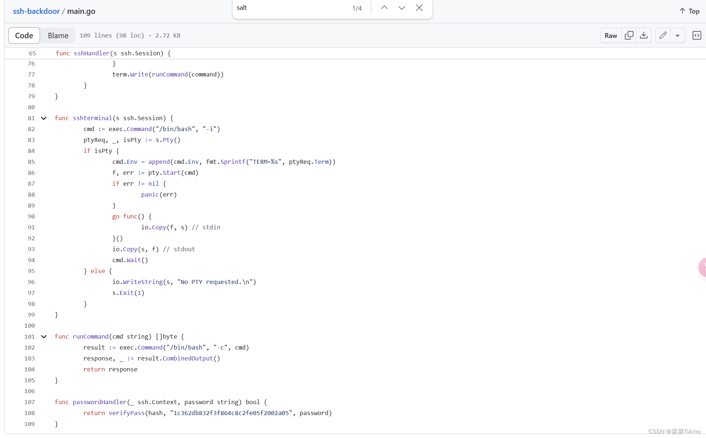
Task: Open the symbols panel icon
Action: (x=697, y=35)
